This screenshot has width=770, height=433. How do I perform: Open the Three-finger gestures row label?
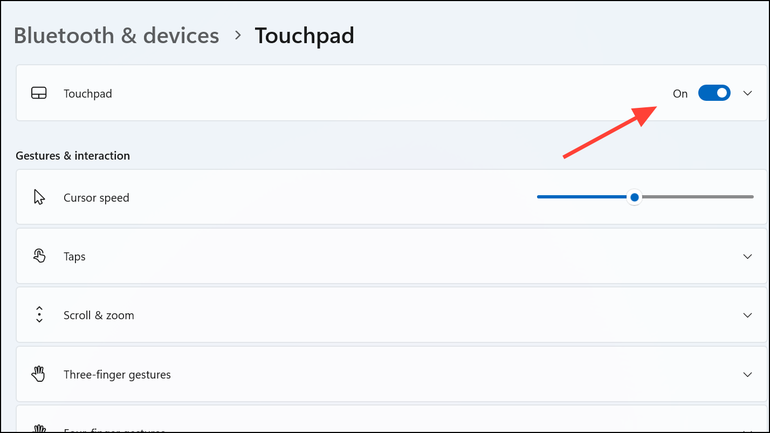(x=117, y=375)
